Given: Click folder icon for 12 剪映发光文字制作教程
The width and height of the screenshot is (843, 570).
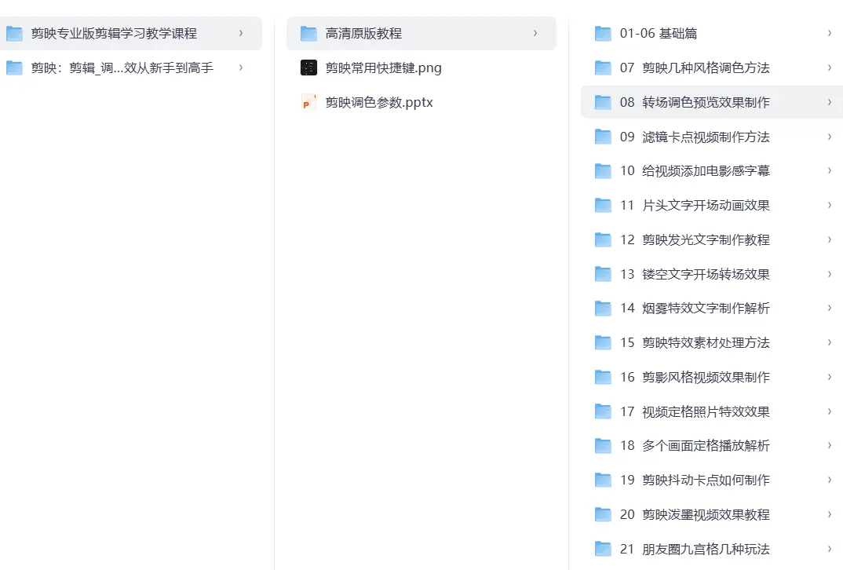Looking at the screenshot, I should point(603,239).
